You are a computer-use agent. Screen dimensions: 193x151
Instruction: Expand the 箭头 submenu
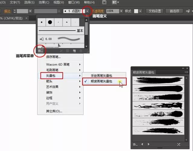pos(80,81)
